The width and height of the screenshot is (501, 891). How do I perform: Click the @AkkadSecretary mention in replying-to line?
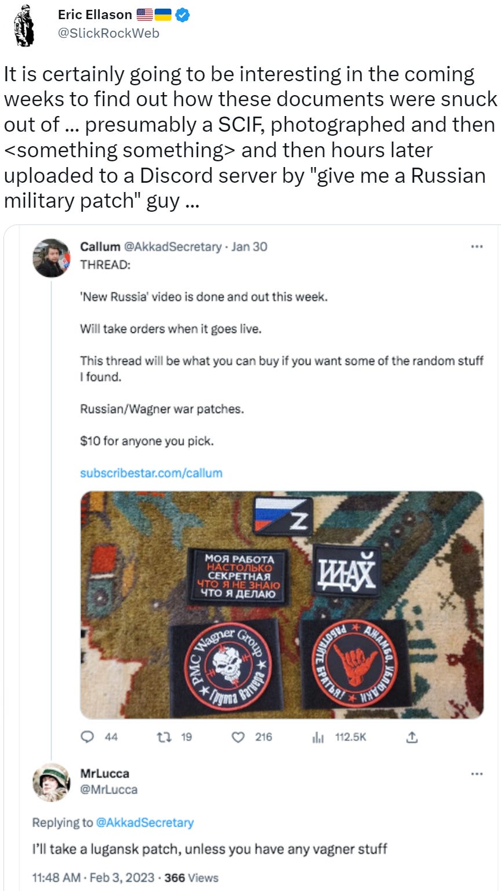click(144, 823)
